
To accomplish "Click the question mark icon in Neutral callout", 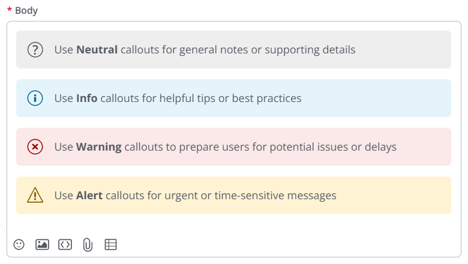I will (x=35, y=50).
